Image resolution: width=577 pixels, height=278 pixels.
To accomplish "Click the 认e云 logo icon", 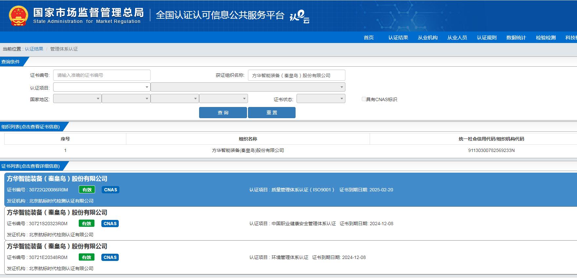I will pos(300,16).
